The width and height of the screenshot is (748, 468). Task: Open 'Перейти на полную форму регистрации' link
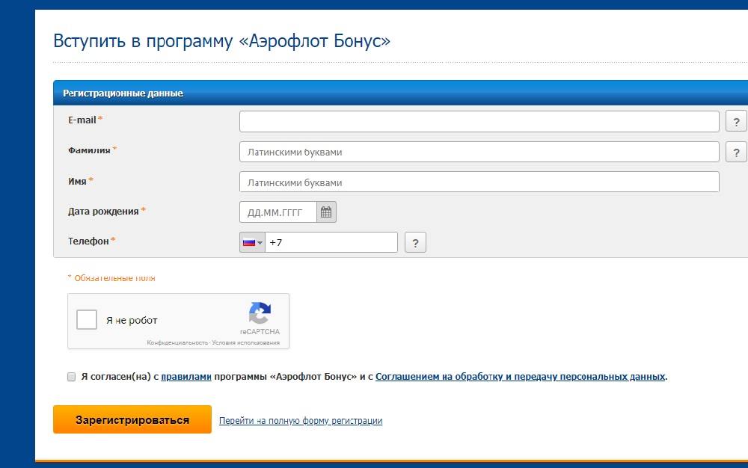pyautogui.click(x=301, y=421)
